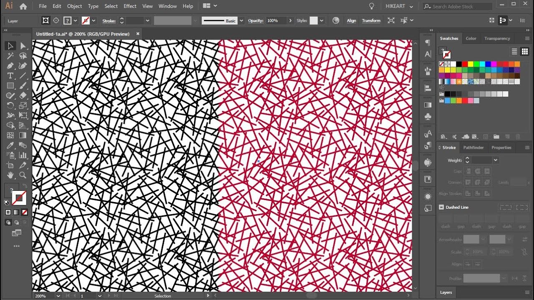
Task: Select the Eraser tool
Action: pyautogui.click(x=23, y=95)
